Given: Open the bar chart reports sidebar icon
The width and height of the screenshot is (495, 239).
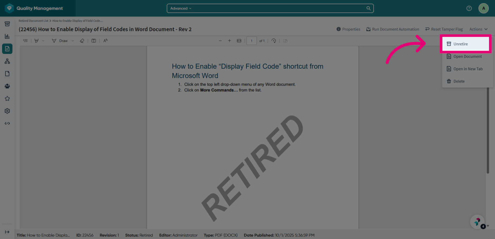Looking at the screenshot, I should (x=7, y=36).
